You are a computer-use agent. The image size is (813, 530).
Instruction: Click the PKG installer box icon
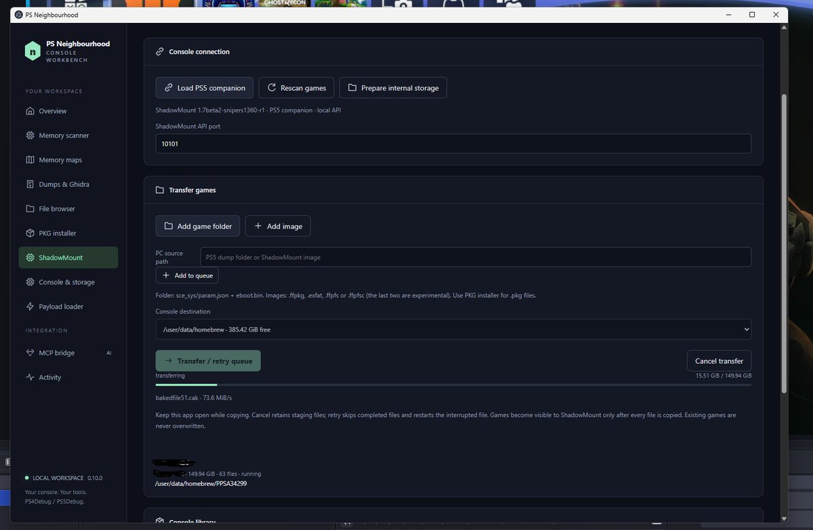pyautogui.click(x=30, y=233)
